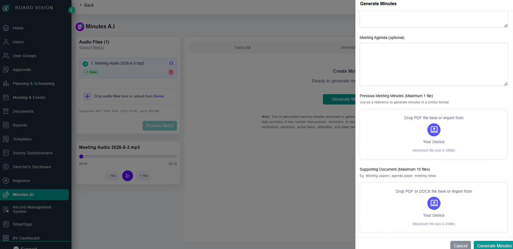Open BV Dashboard grid icon
Image resolution: width=513 pixels, height=249 pixels.
coord(6,238)
